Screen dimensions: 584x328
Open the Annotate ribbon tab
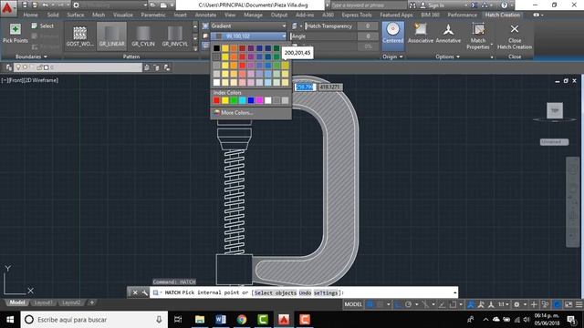[x=205, y=15]
